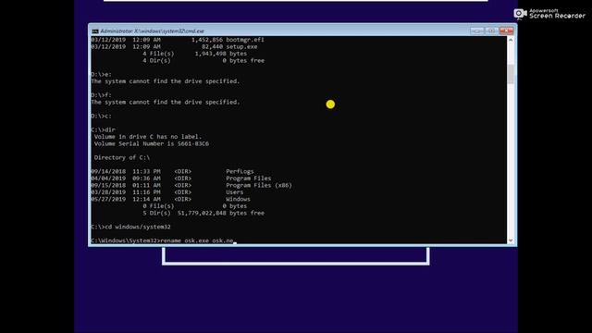Viewport: 592px width, 333px height.
Task: Click the bootmgr.efi file line
Action: click(178, 40)
